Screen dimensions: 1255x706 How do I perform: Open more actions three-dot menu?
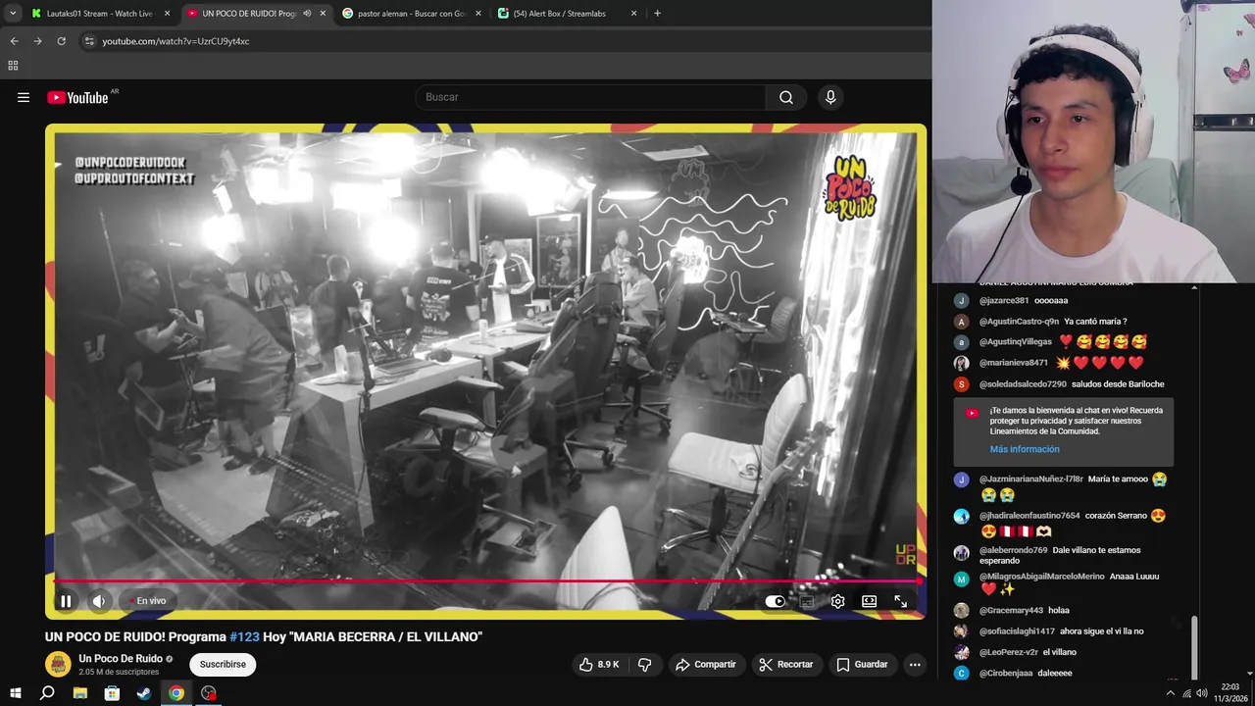click(915, 664)
